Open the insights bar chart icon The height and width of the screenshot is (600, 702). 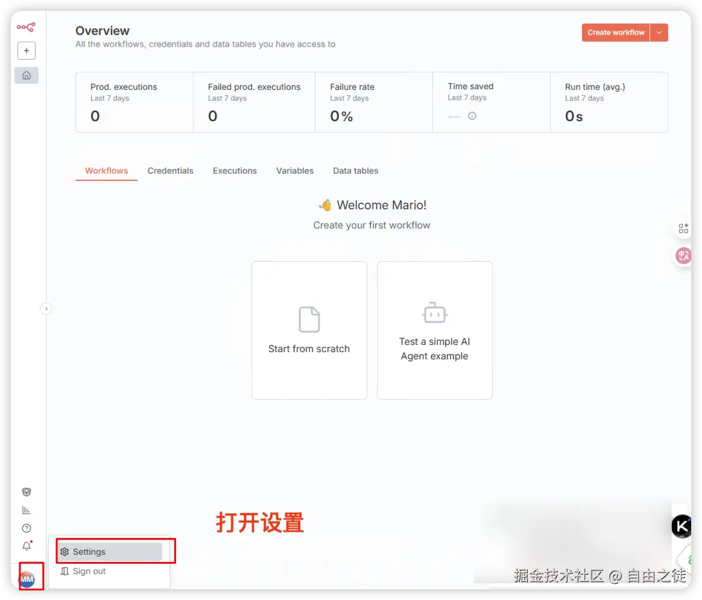(27, 510)
